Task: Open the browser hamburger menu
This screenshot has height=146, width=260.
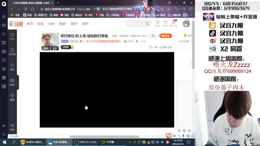Action: pyautogui.click(x=191, y=9)
